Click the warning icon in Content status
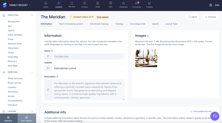 [72, 17]
